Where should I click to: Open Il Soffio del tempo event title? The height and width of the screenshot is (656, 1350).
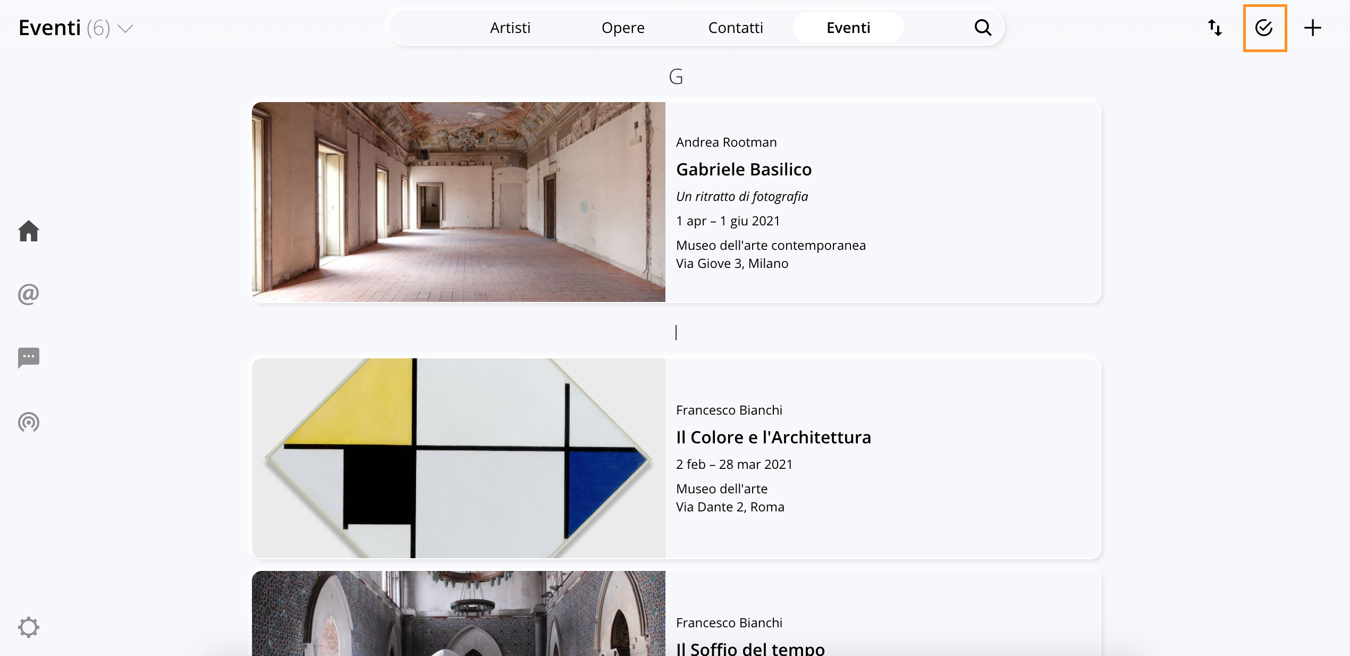coord(750,649)
